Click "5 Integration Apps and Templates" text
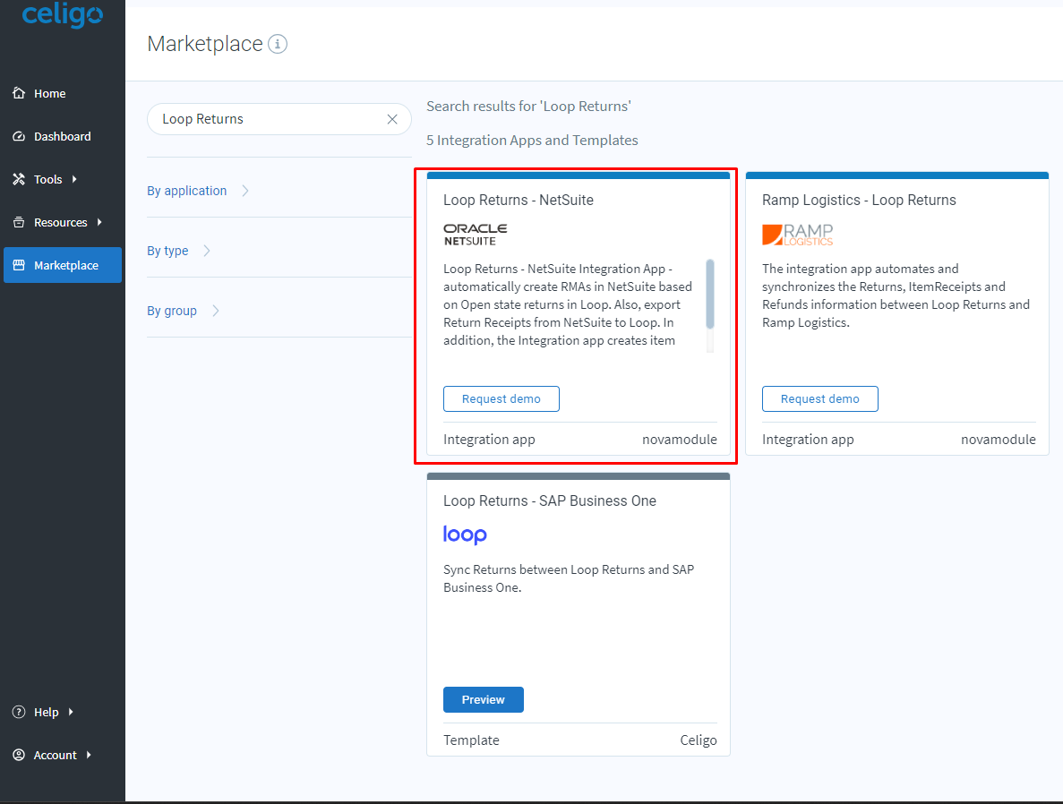The image size is (1063, 804). pos(532,141)
